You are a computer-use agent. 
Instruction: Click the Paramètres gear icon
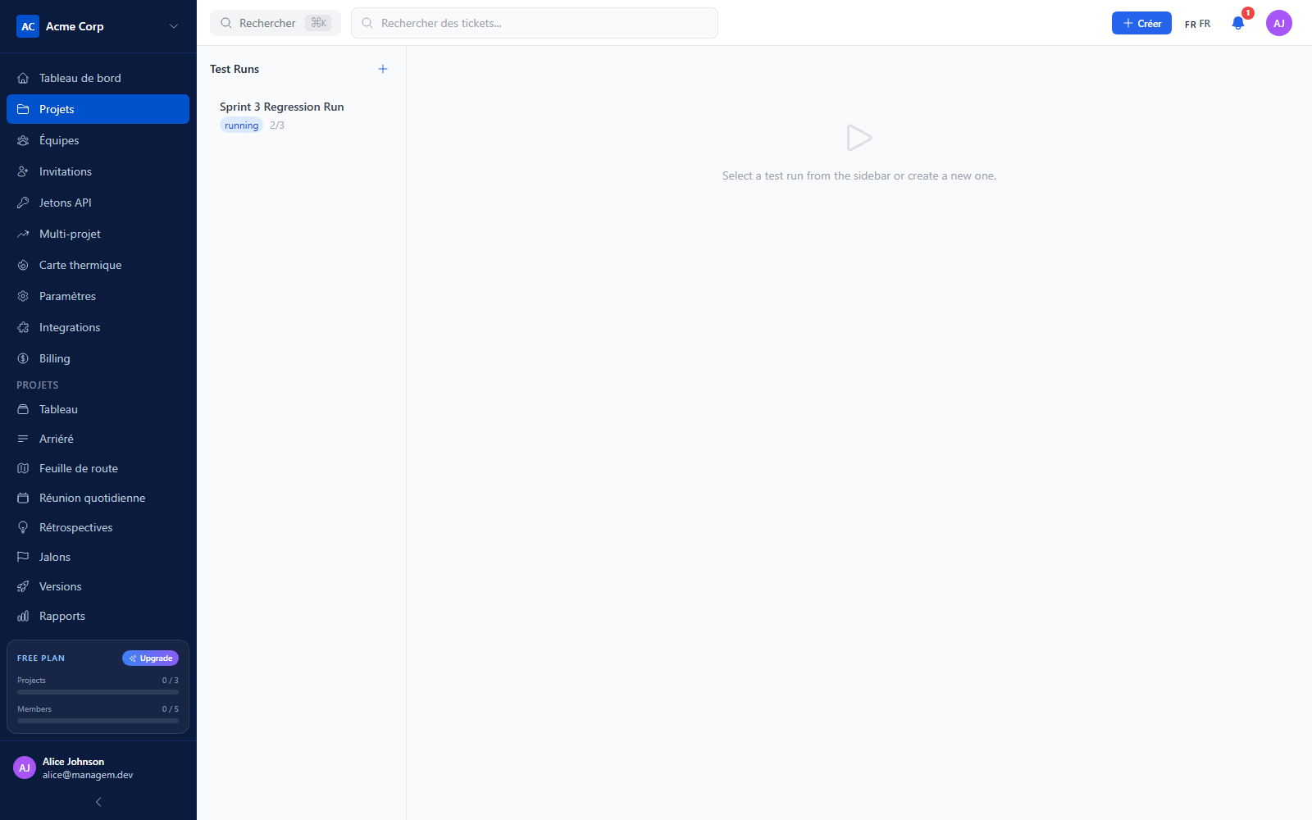pos(23,296)
